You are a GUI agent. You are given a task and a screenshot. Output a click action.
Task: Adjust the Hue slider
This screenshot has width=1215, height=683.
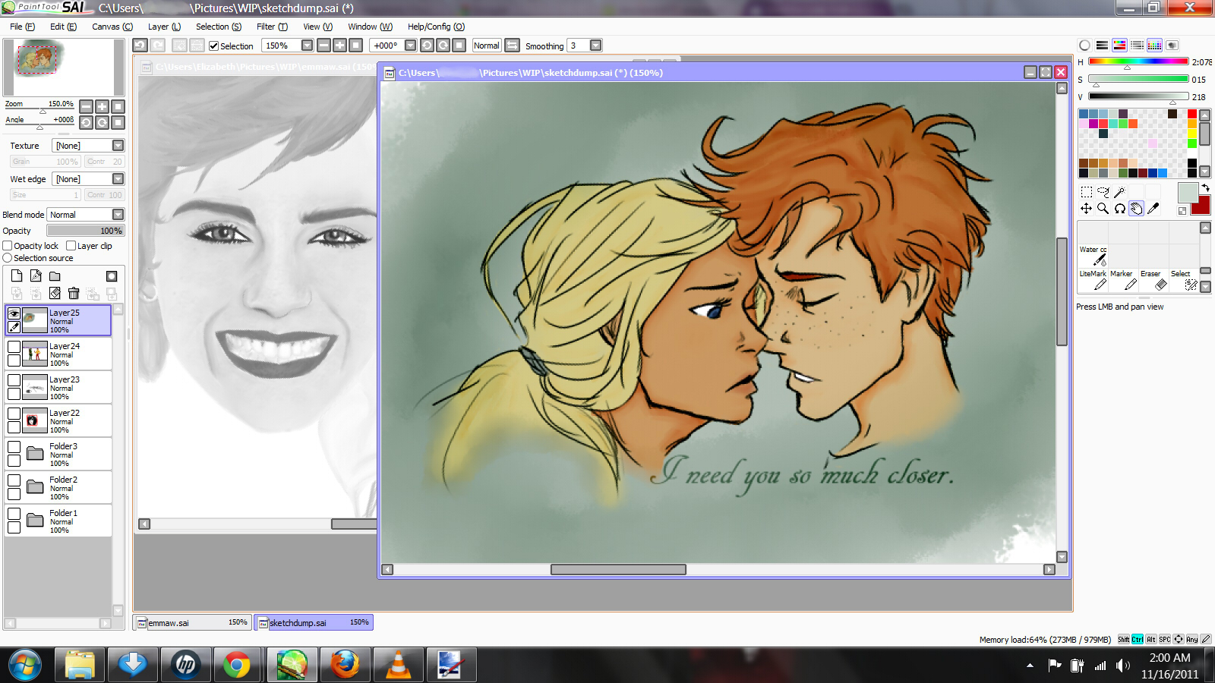coord(1138,61)
